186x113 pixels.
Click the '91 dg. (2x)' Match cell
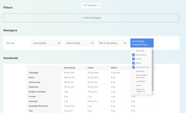coord(115,72)
